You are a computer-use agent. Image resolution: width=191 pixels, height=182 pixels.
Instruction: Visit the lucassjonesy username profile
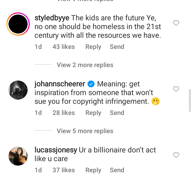click(56, 150)
